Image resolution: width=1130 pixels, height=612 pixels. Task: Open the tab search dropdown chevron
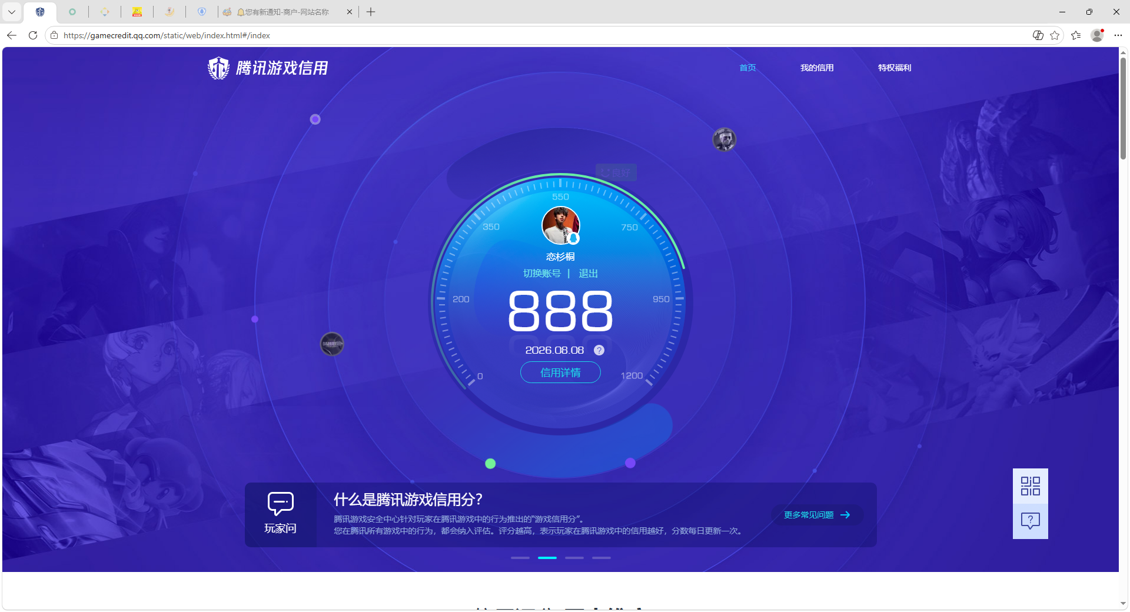pos(11,12)
